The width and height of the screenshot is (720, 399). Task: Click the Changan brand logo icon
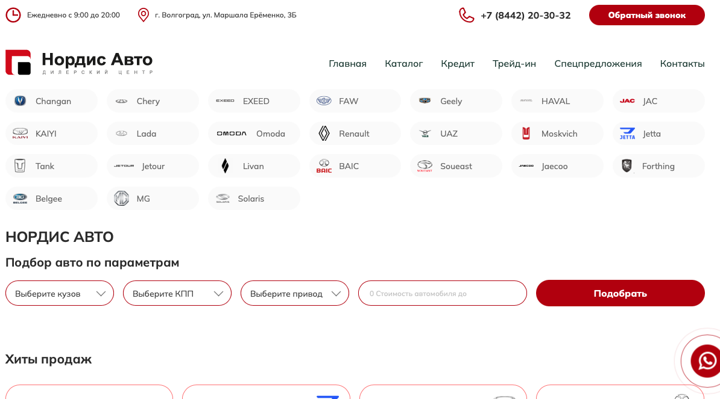pos(21,101)
